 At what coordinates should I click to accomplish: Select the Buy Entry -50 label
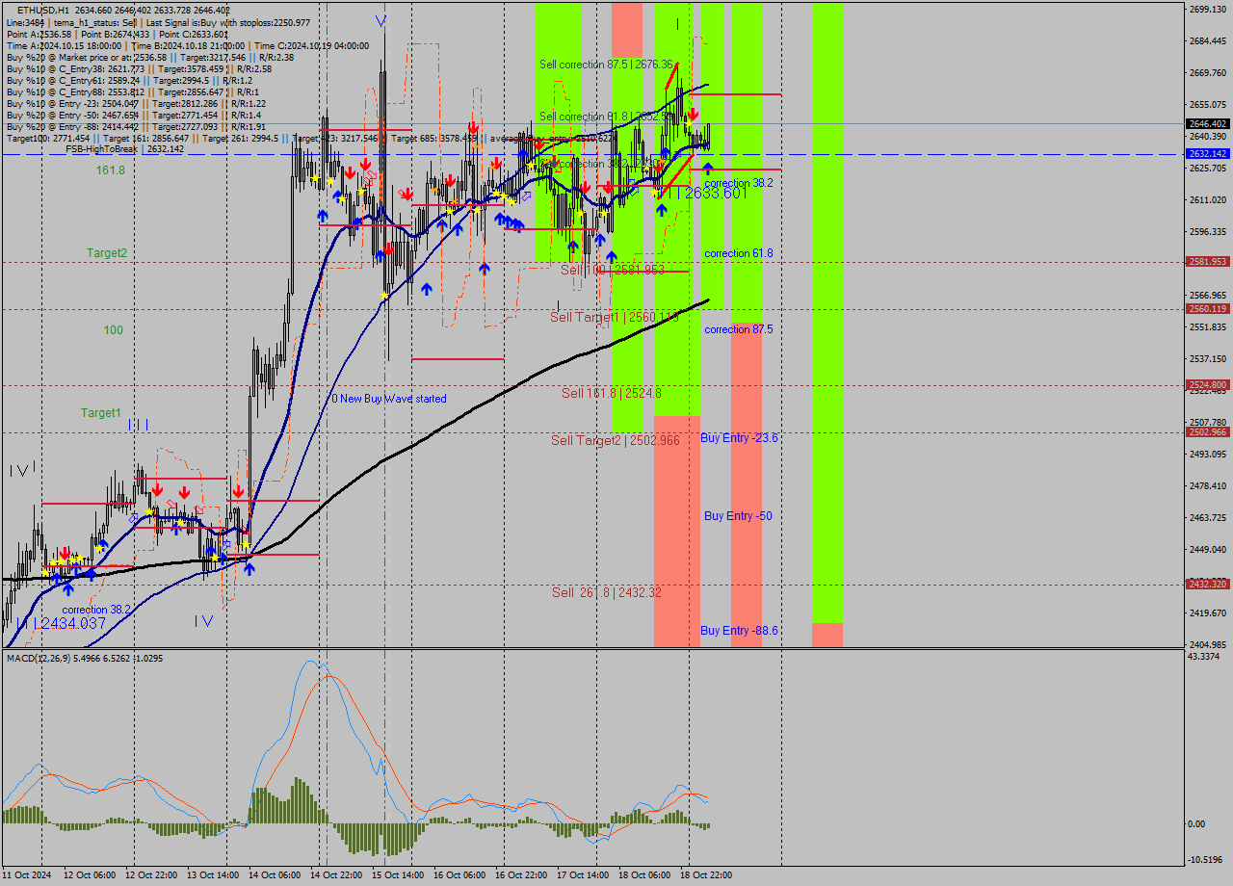(x=738, y=516)
